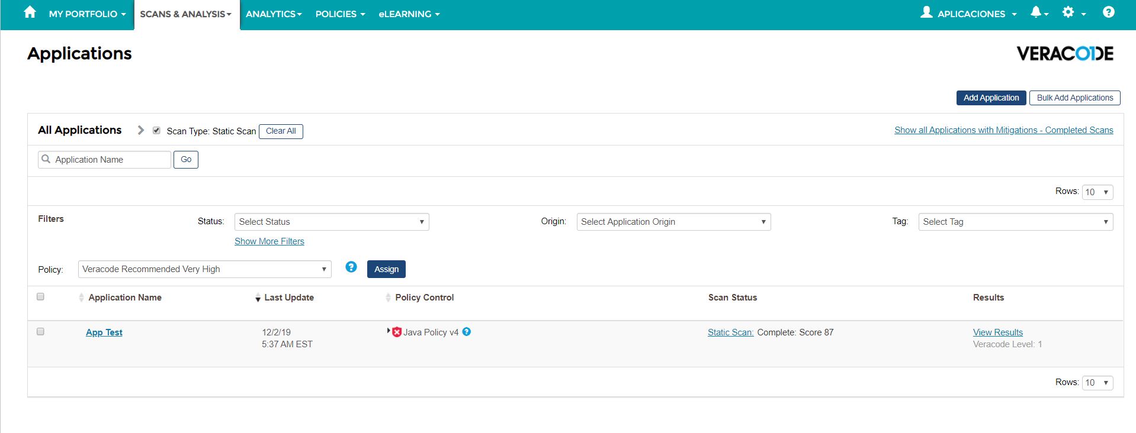Click the Applications page heading
This screenshot has height=433, width=1136.
79,54
